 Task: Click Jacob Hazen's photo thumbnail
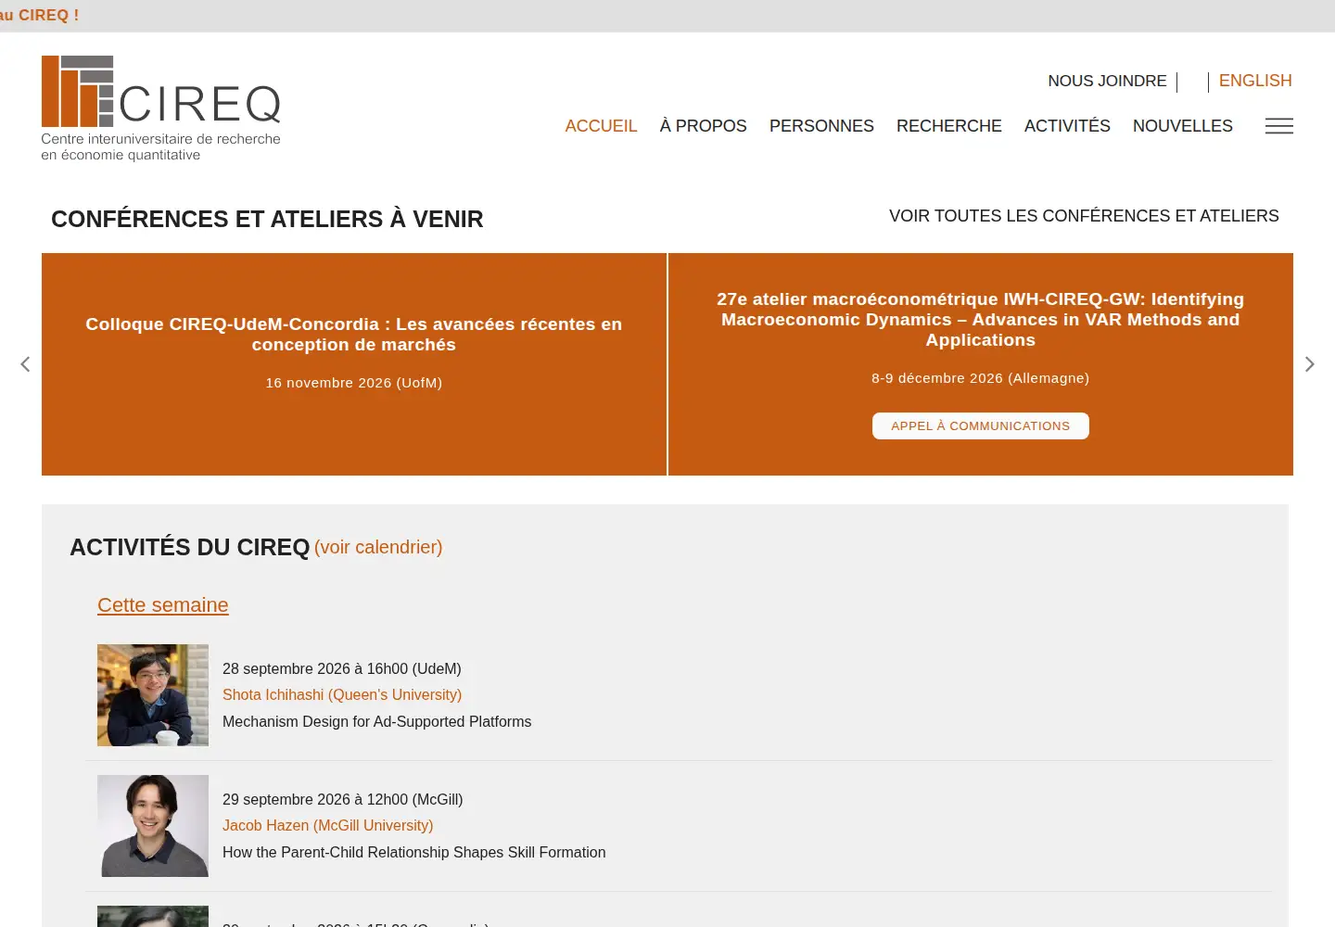(x=153, y=826)
